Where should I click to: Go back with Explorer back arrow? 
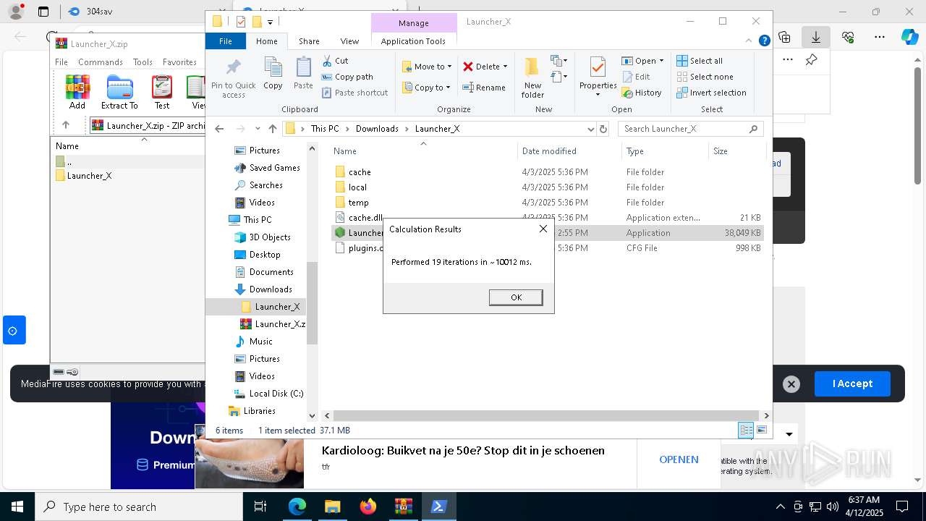tap(219, 129)
